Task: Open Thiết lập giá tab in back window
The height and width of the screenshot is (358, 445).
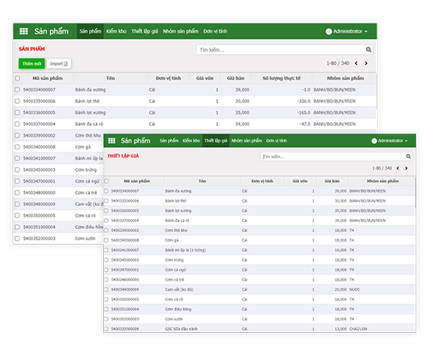Action: click(144, 31)
